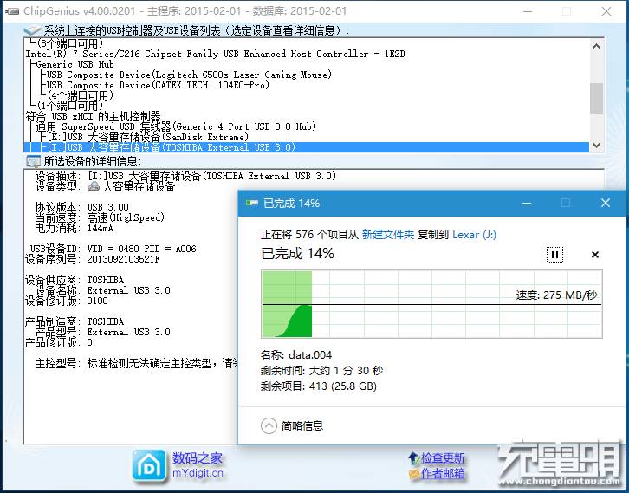Close the ChipGenius window

pos(606,11)
